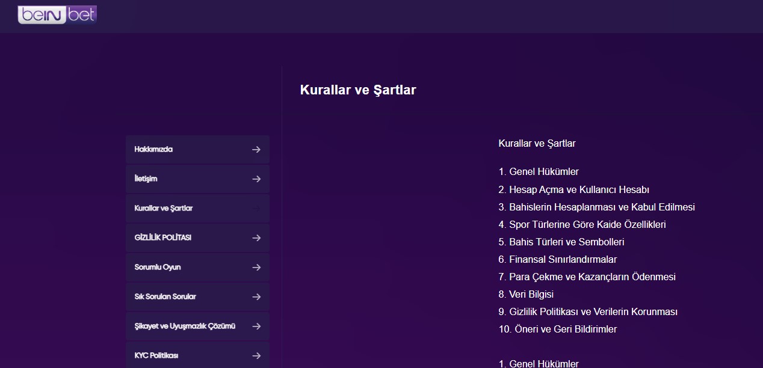Screen dimensions: 763x368
Task: Click the arrow icon beside Hakkımızda
Action: 256,149
